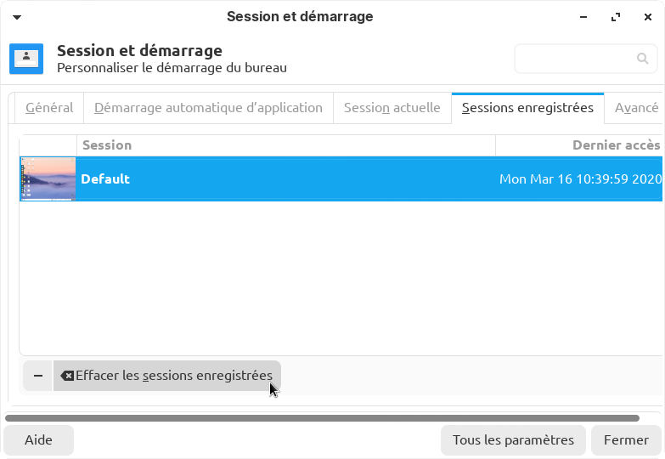
Task: Click the Default session thumbnail preview
Action: (x=48, y=179)
